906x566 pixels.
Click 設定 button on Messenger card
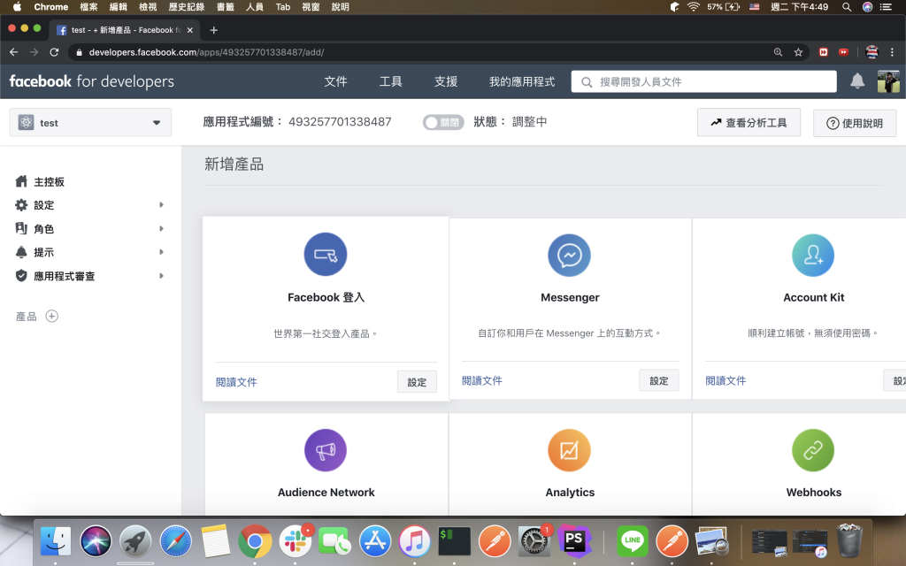tap(658, 380)
